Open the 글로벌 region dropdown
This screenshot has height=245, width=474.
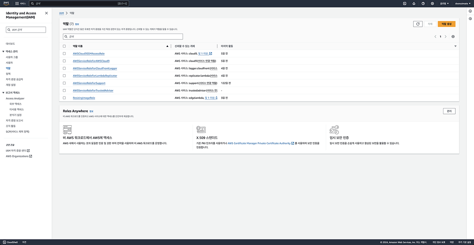(x=444, y=3)
